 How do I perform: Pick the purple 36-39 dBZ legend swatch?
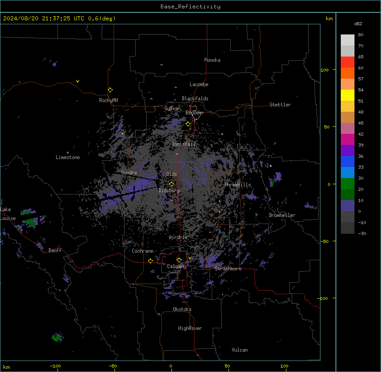pyautogui.click(x=347, y=151)
